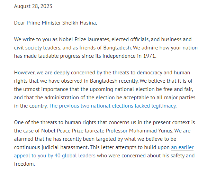The height and width of the screenshot is (175, 207).
Task: Open the 'appeal to you by 40 global leaders' link
Action: [55, 156]
